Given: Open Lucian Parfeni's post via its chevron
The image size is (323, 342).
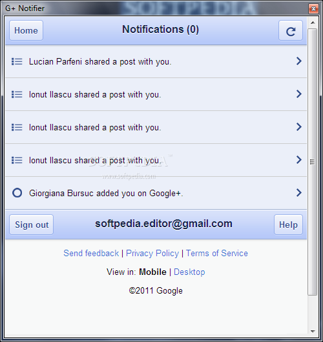Looking at the screenshot, I should (298, 61).
